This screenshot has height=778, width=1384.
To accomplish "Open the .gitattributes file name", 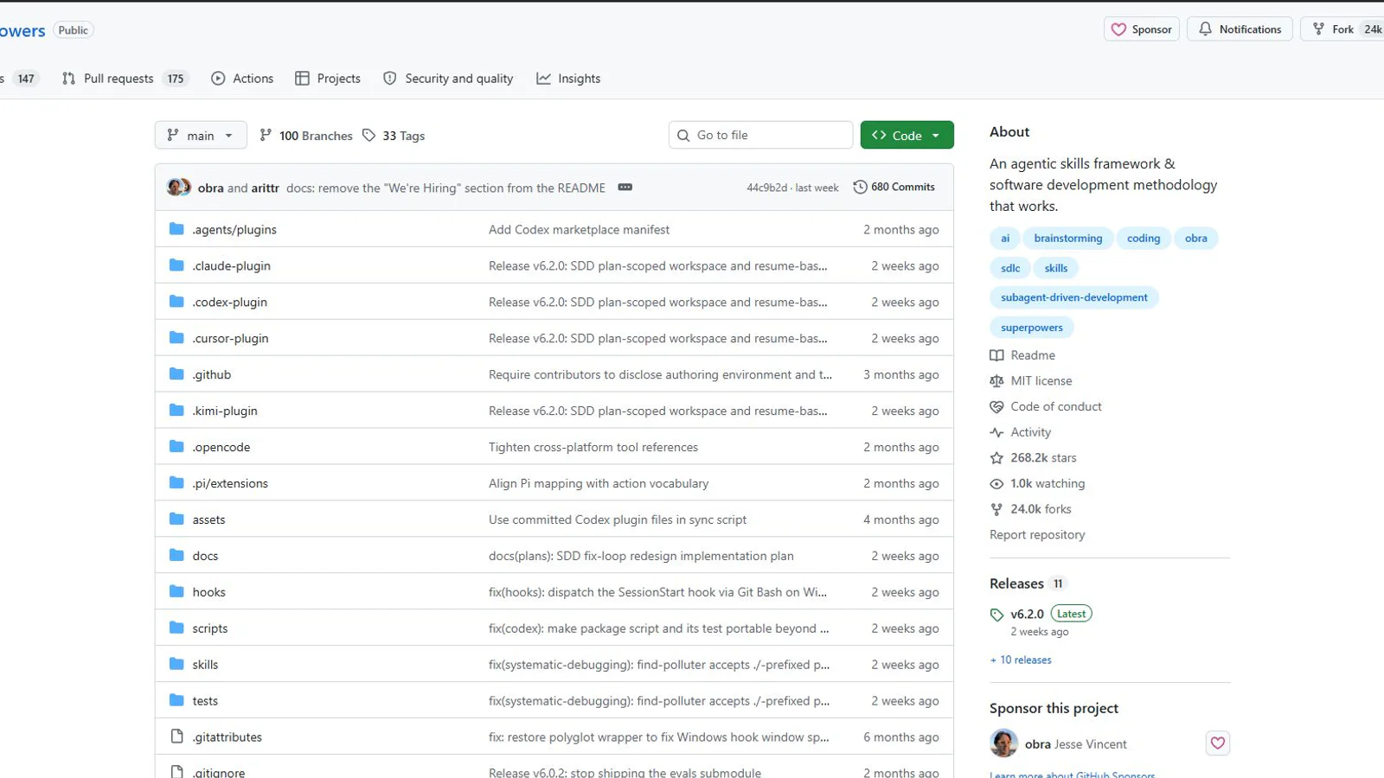I will [x=227, y=737].
